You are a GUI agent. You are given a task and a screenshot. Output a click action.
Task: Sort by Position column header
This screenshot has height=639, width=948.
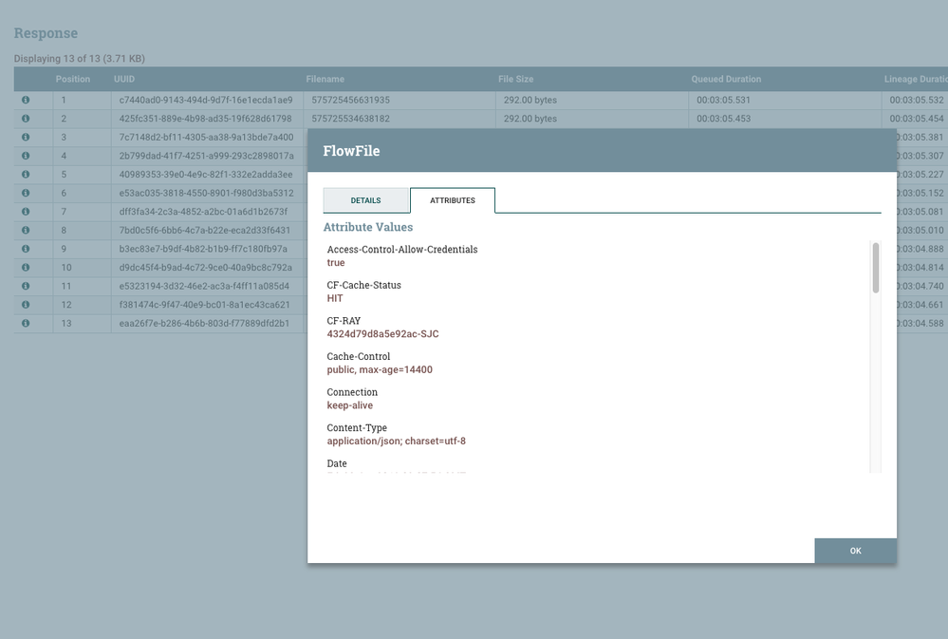coord(72,79)
